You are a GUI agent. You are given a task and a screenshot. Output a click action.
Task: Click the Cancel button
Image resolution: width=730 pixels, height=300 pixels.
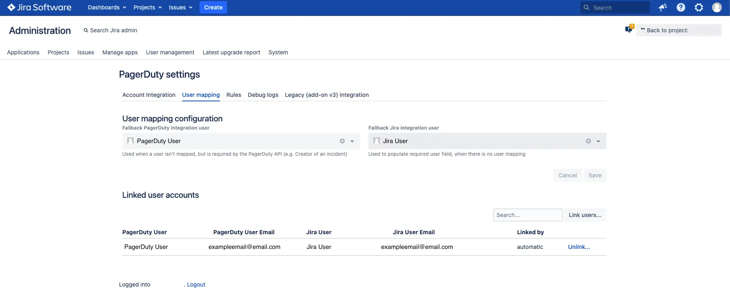pos(568,175)
